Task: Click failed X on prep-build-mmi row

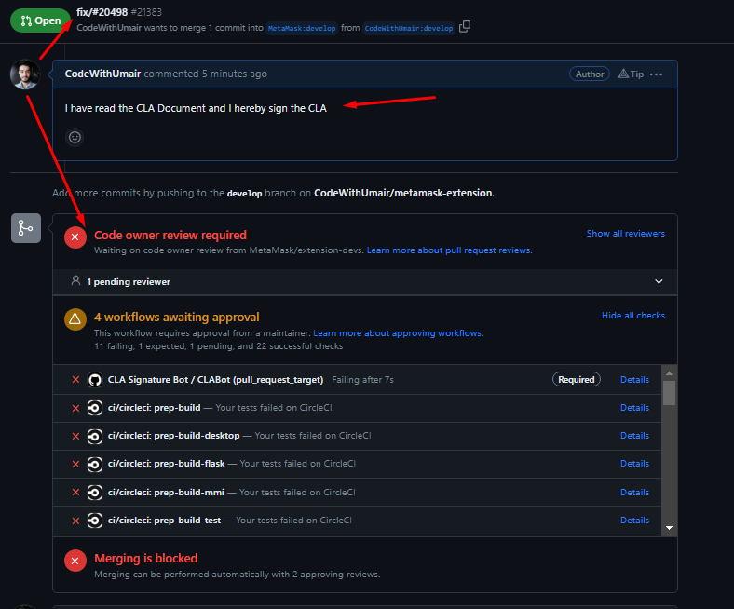Action: tap(75, 492)
